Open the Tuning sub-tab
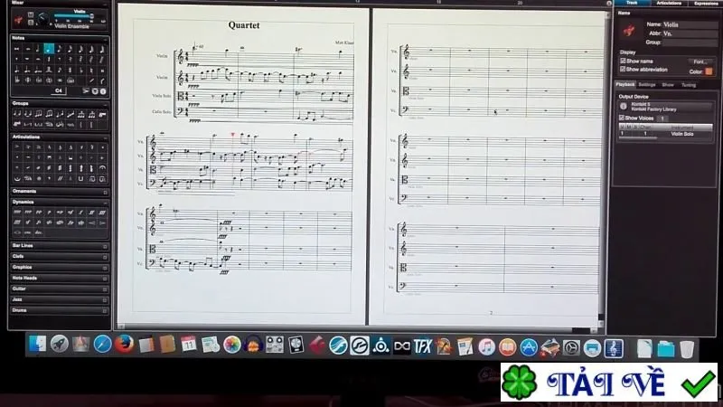 click(x=689, y=85)
